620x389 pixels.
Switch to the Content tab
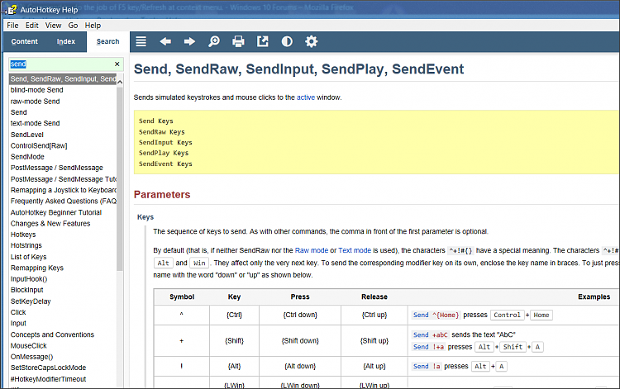point(25,41)
